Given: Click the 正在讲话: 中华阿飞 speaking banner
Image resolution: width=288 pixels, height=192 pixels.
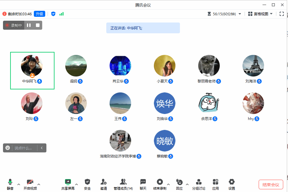Looking at the screenshot, I should tap(143, 28).
